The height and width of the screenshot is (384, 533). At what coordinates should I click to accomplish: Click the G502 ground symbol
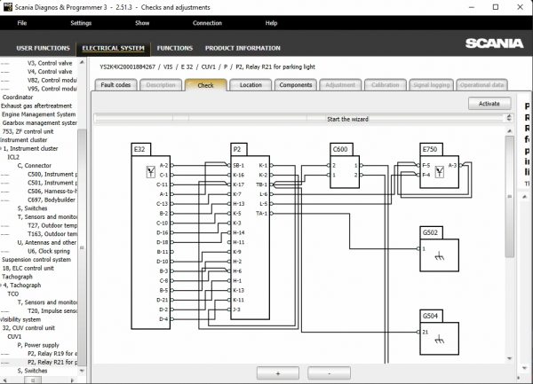coord(439,255)
